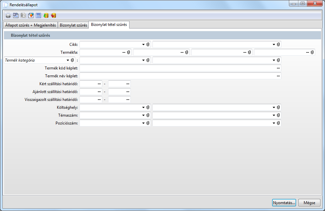This screenshot has height=211, width=325.
Task: Click paperclip of first Témaszám field
Action: 148,115
